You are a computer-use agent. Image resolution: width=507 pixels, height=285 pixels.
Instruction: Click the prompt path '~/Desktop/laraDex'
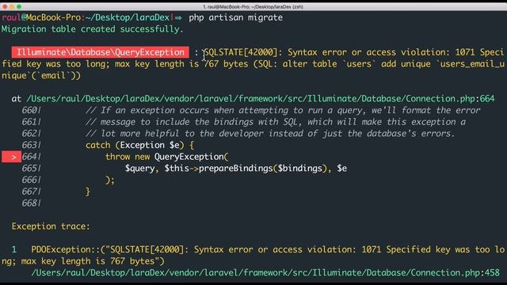128,17
